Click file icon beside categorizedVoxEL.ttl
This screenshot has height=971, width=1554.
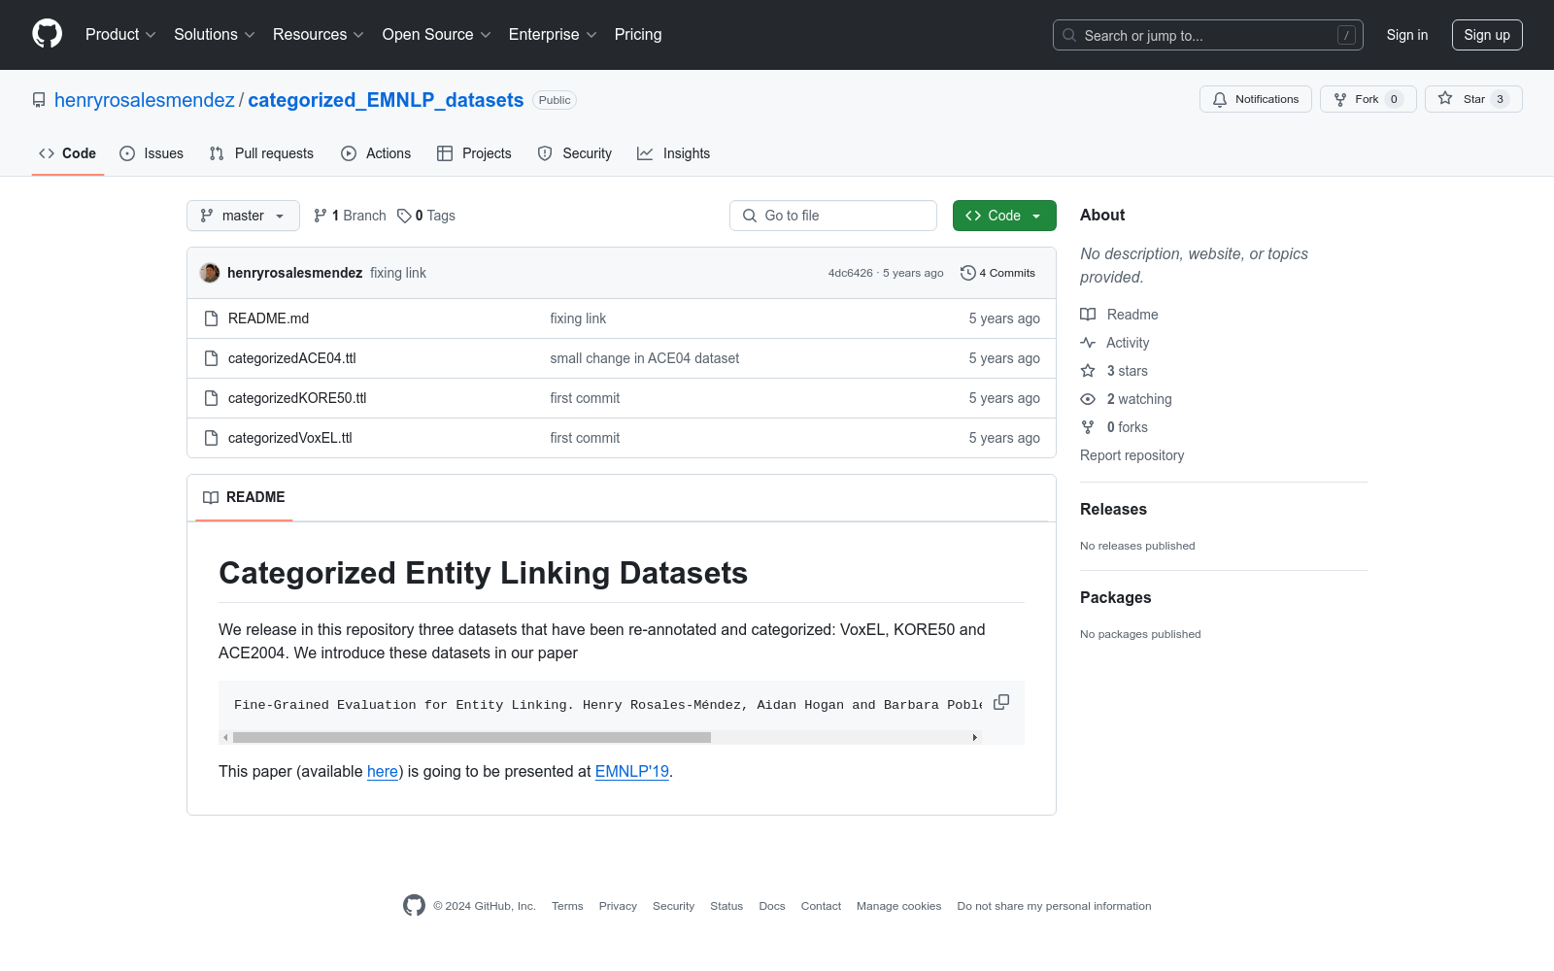click(x=211, y=438)
